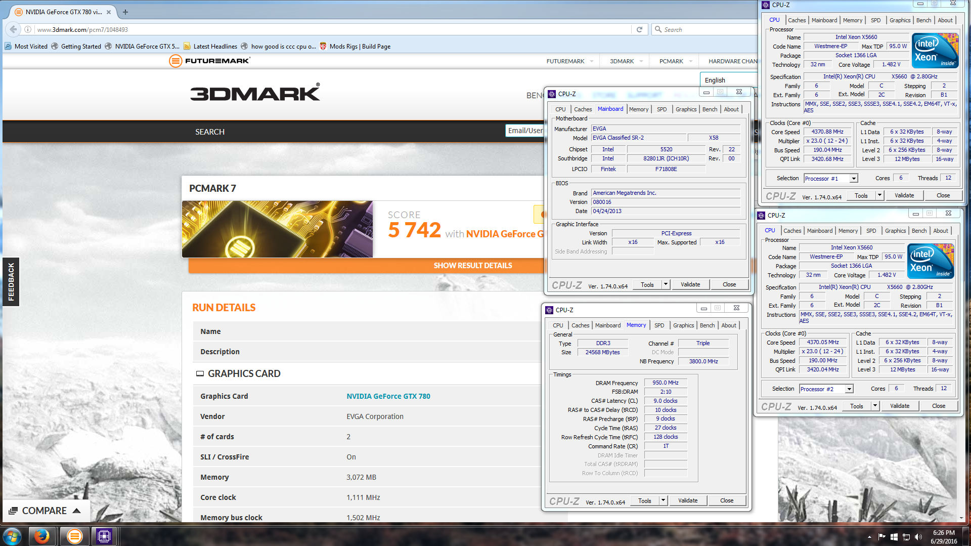
Task: Click the Email/Username input field
Action: 525,131
